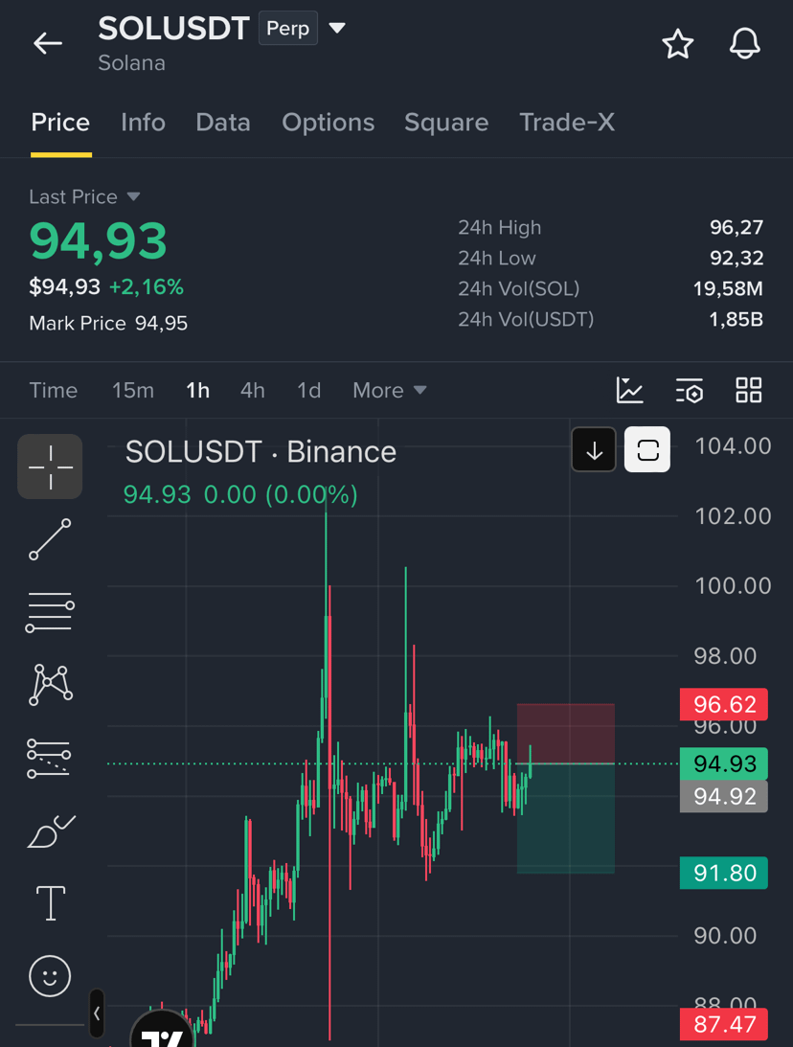Click the 24h Vol(SOL) value 19,58M
Screen dimensions: 793x1047
pyautogui.click(x=728, y=289)
